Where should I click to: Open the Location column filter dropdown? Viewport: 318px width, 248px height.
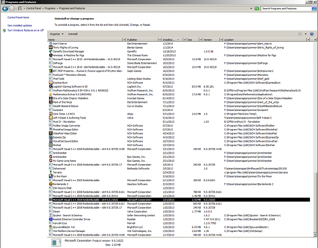(x=308, y=40)
